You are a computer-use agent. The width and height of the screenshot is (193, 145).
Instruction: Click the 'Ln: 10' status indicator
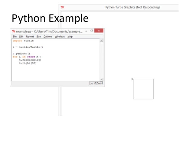coord(93,84)
